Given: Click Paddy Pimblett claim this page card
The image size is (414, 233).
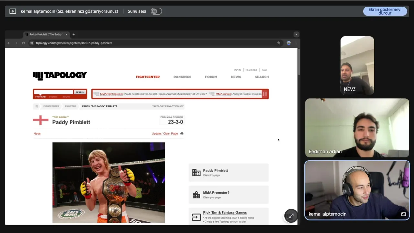Looking at the screenshot, I should 229,172.
